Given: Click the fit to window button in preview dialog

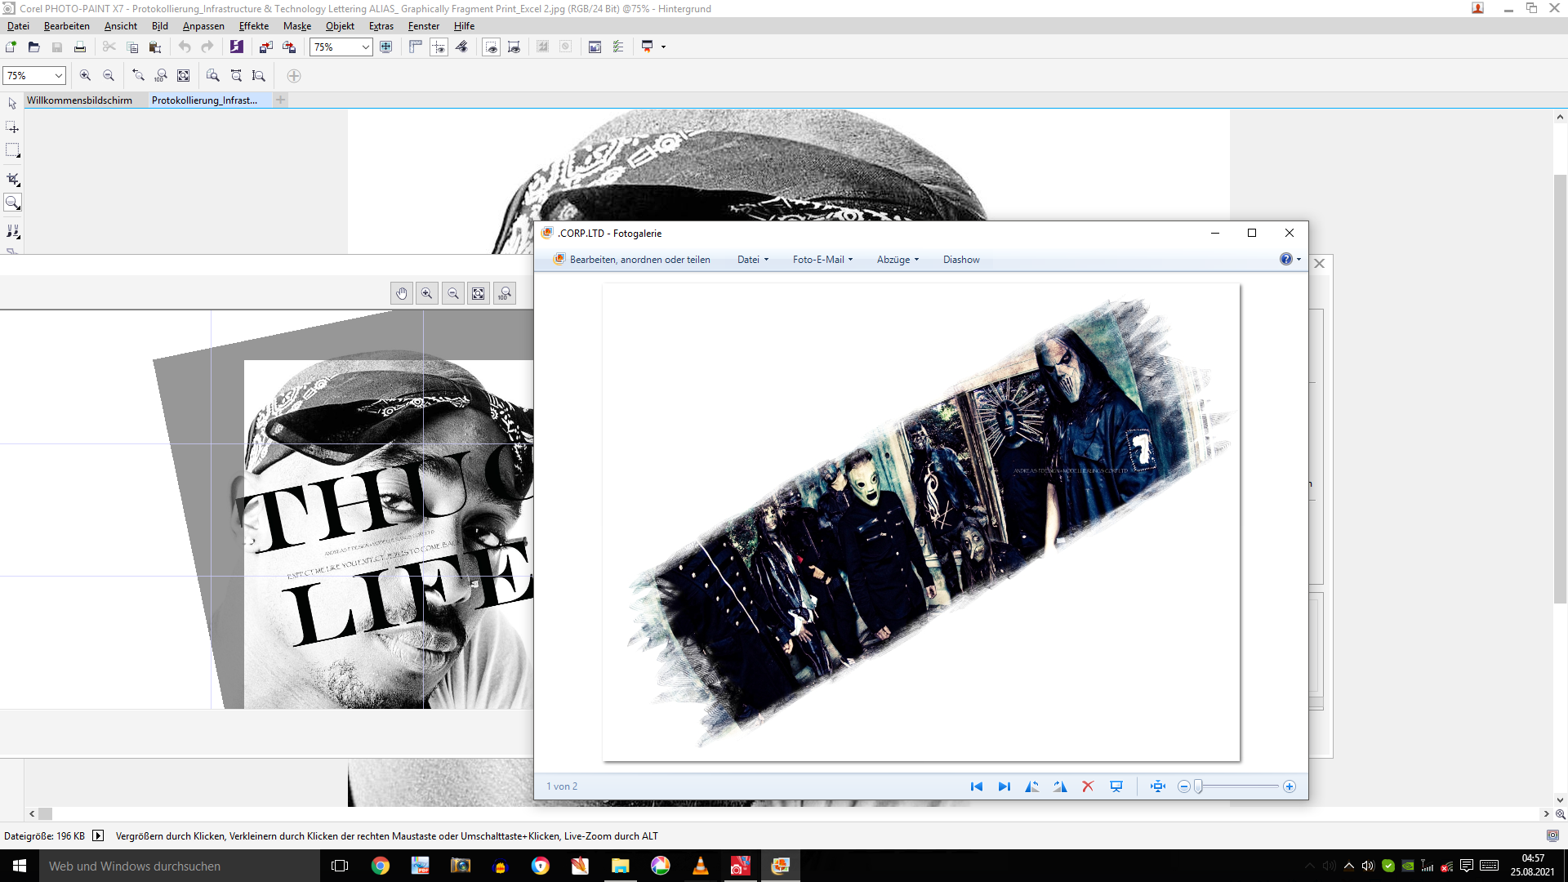Looking at the screenshot, I should [479, 293].
